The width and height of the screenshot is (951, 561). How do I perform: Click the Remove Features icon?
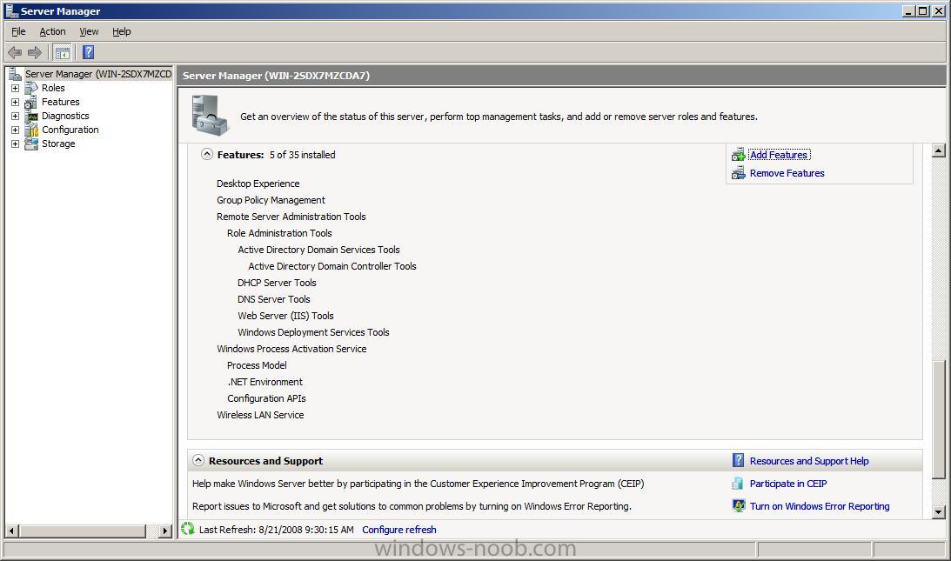(x=738, y=173)
